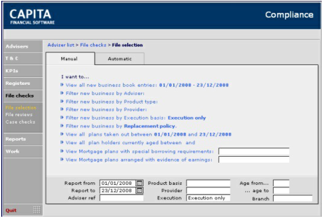Click Filter new business by Execution basis link

click(136, 118)
